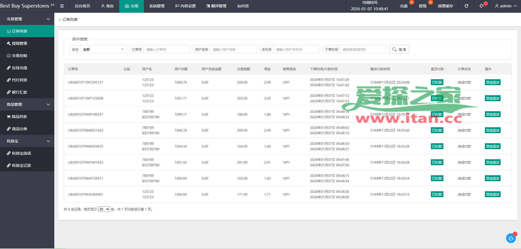Open 提现 withdrawal notifications
Image resolution: width=521 pixels, height=249 pixels.
pos(422,6)
